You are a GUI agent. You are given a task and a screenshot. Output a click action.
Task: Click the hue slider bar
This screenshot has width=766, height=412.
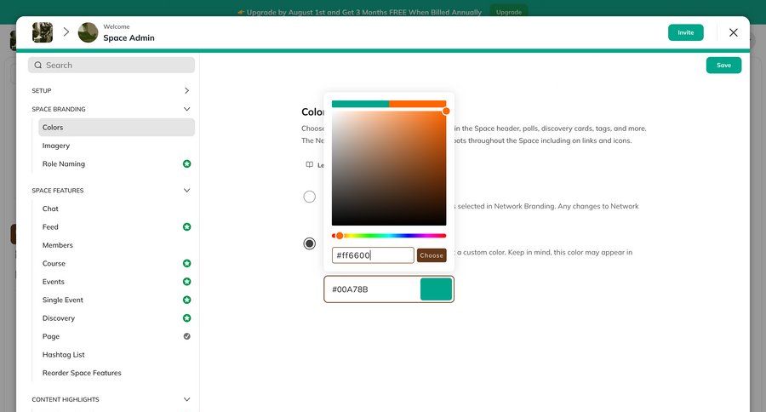tap(389, 236)
